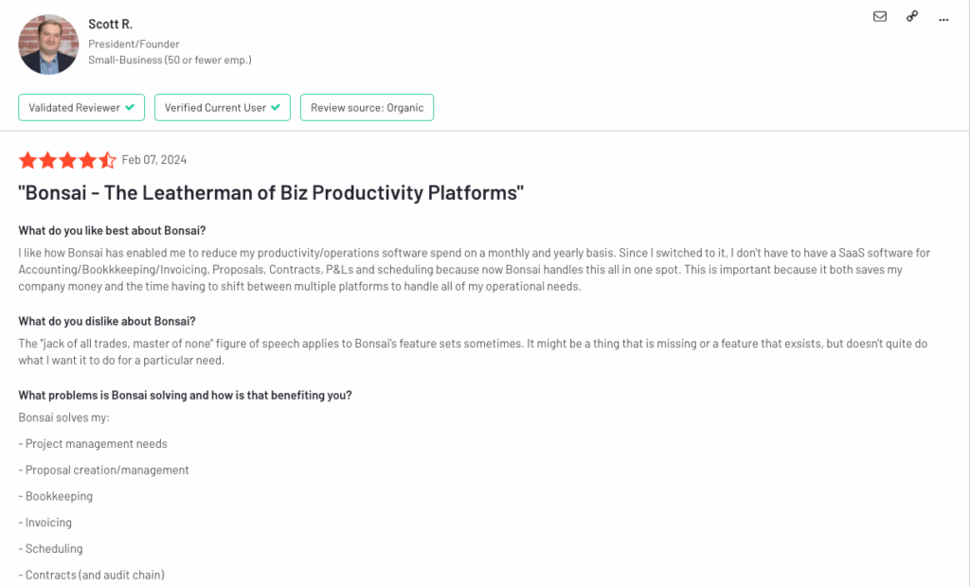Copy review link via chain icon
The image size is (970, 587).
click(912, 17)
